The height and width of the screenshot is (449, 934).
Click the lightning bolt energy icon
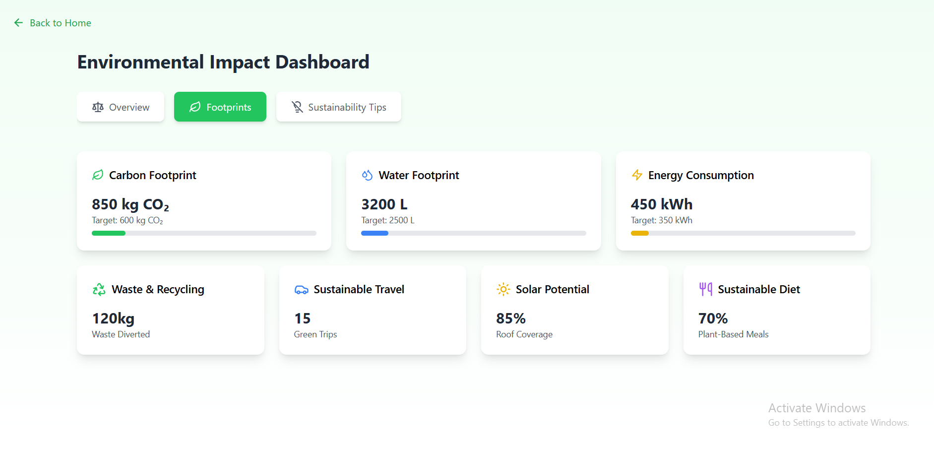(x=637, y=175)
